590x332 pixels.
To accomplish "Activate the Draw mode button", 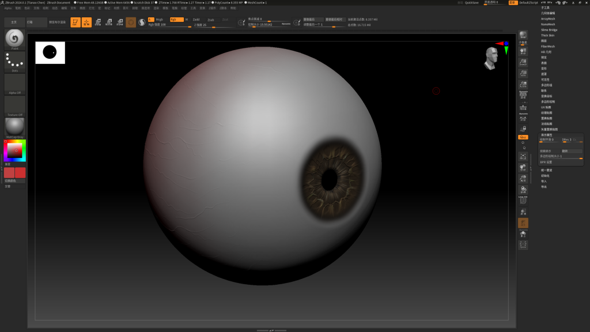I will (x=86, y=22).
